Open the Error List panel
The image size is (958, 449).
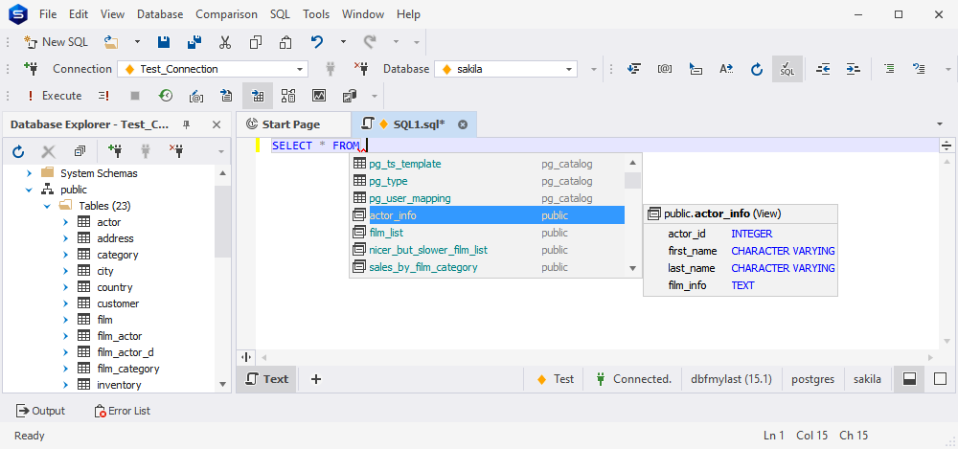coord(123,411)
